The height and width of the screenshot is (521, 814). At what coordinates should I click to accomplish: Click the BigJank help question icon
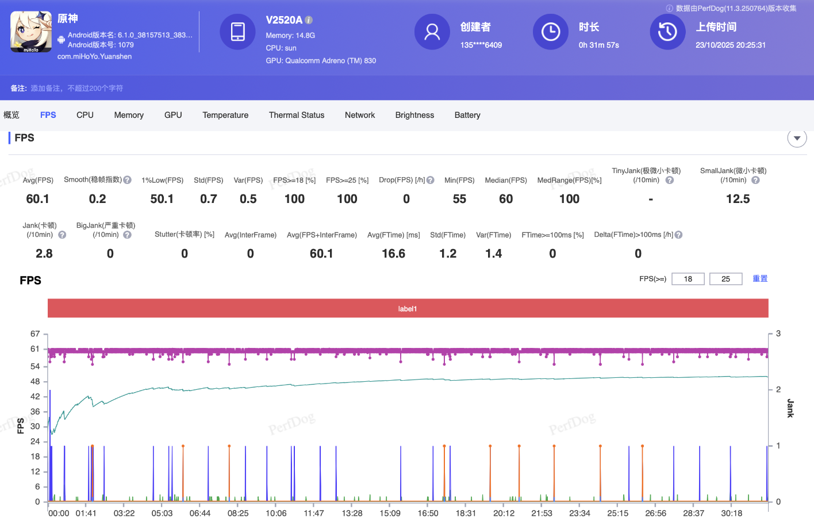tap(128, 235)
